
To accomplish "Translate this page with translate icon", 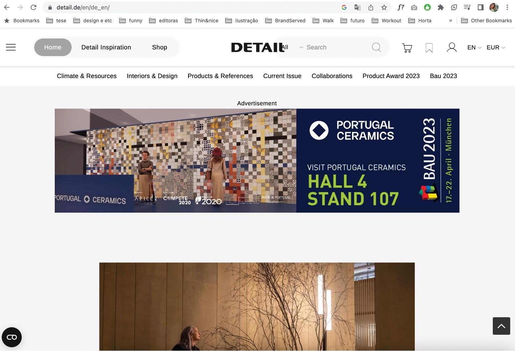I will (357, 7).
